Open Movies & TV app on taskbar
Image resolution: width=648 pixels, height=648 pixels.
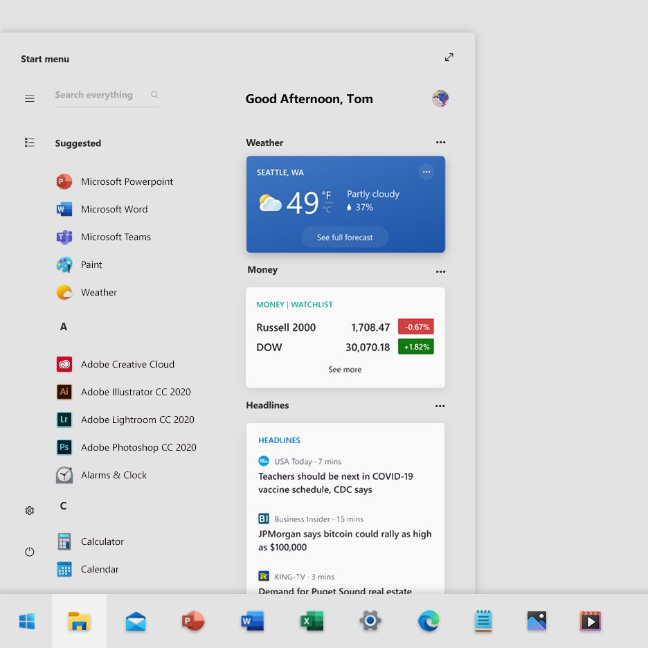[591, 621]
